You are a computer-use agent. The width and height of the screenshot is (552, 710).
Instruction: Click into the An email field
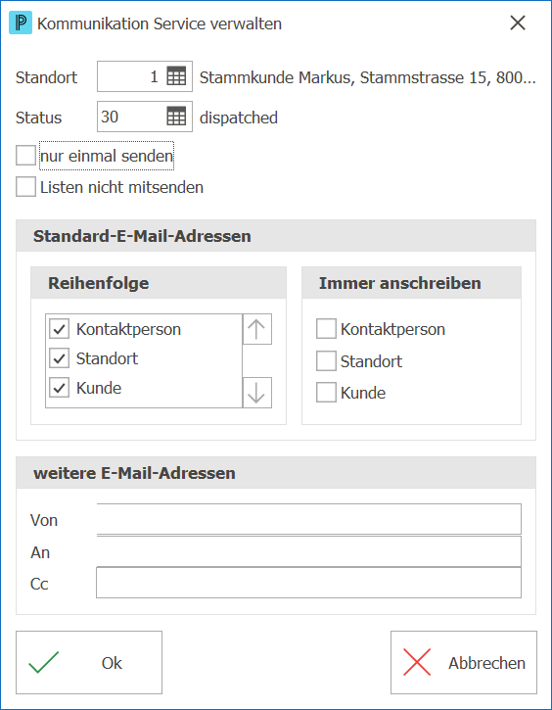pos(308,551)
